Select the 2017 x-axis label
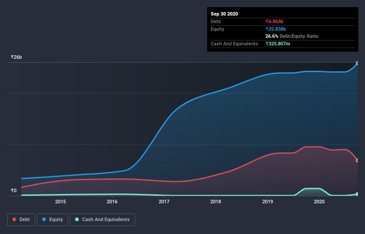This screenshot has width=365, height=234. [164, 202]
